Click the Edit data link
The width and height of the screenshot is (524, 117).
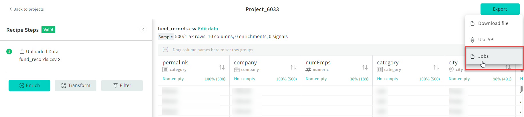pyautogui.click(x=208, y=29)
